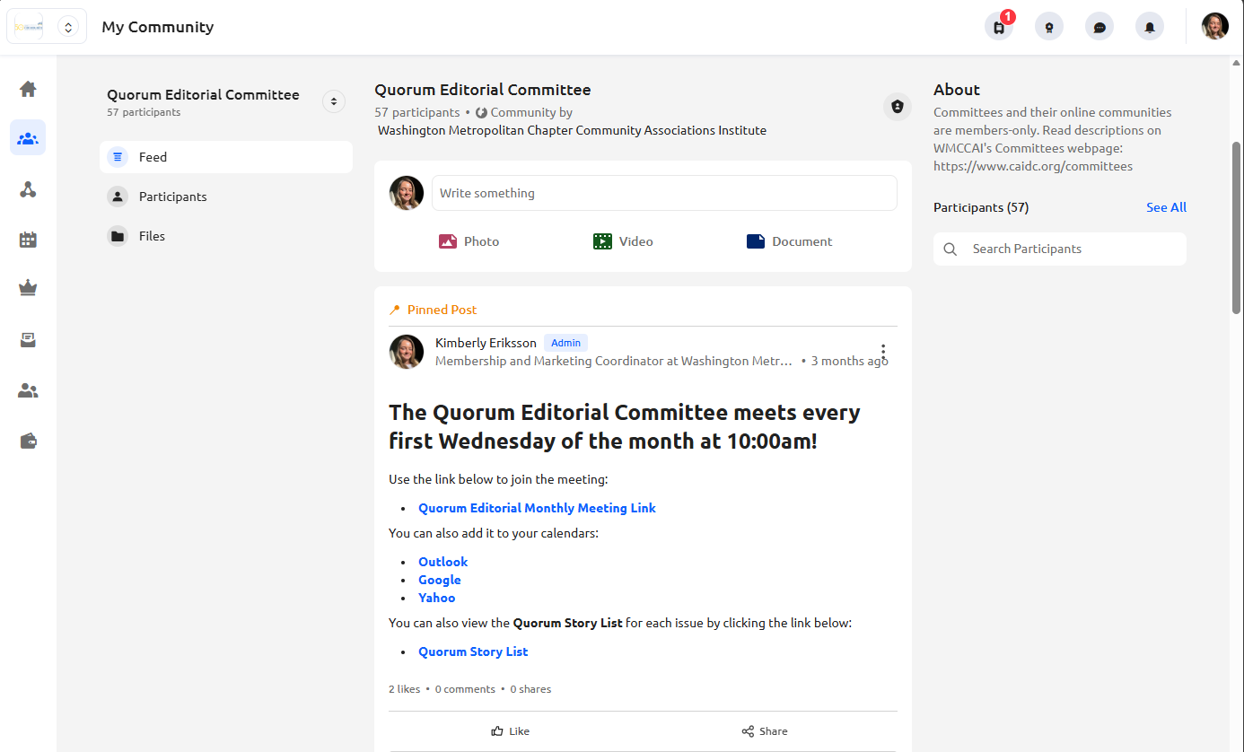The width and height of the screenshot is (1244, 752).
Task: Select the Participants tab in left panel
Action: (x=226, y=197)
